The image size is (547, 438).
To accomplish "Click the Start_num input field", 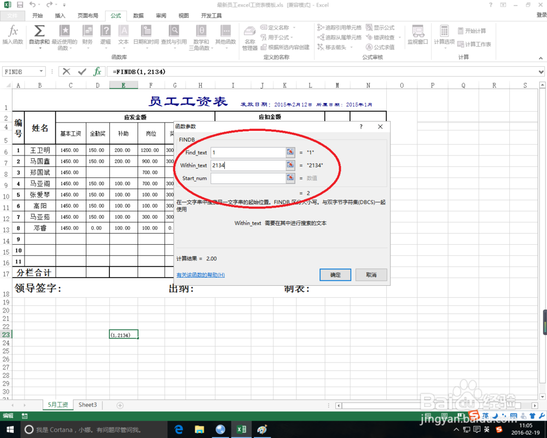I will (249, 178).
